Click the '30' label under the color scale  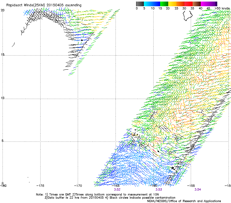click(x=184, y=8)
